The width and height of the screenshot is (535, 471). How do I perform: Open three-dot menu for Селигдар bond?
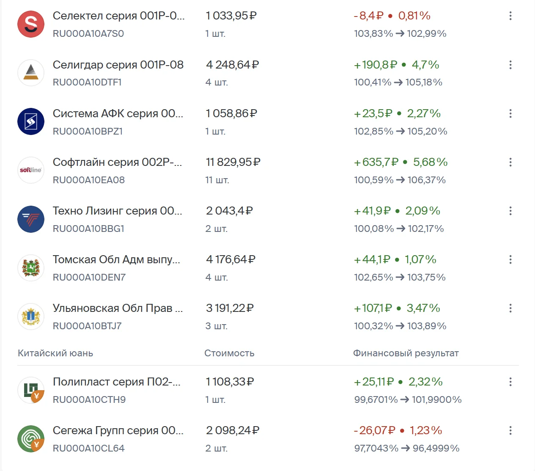[510, 65]
